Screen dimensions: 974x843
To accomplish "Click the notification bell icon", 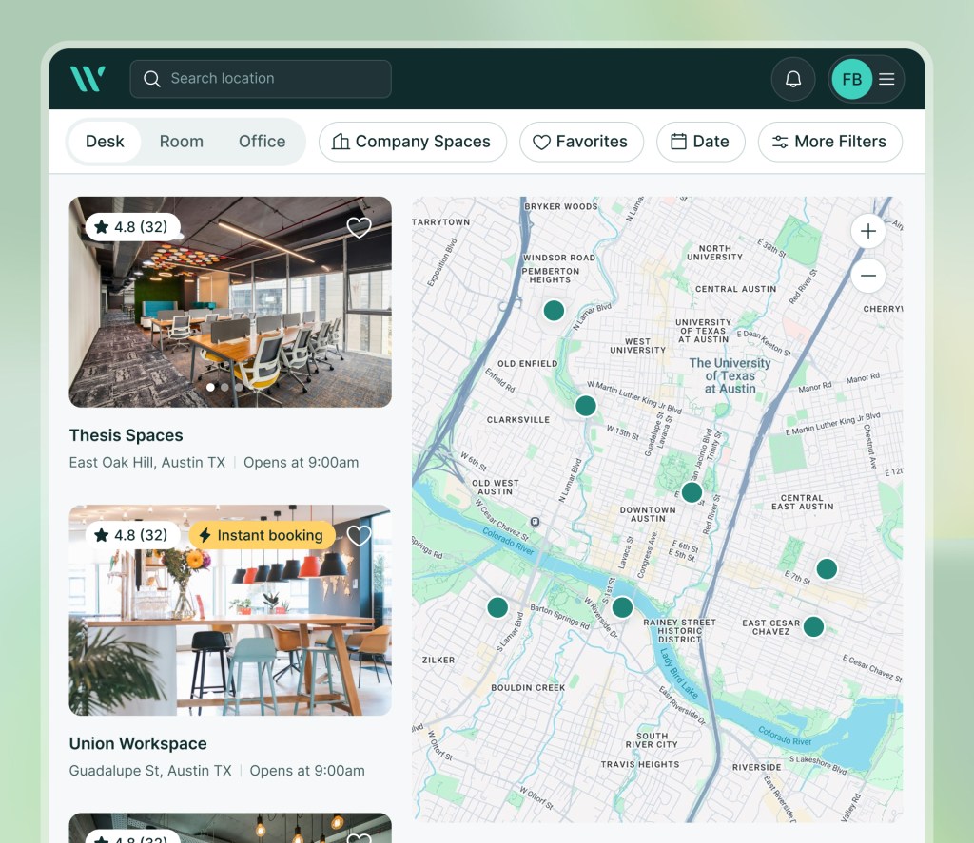I will 793,79.
